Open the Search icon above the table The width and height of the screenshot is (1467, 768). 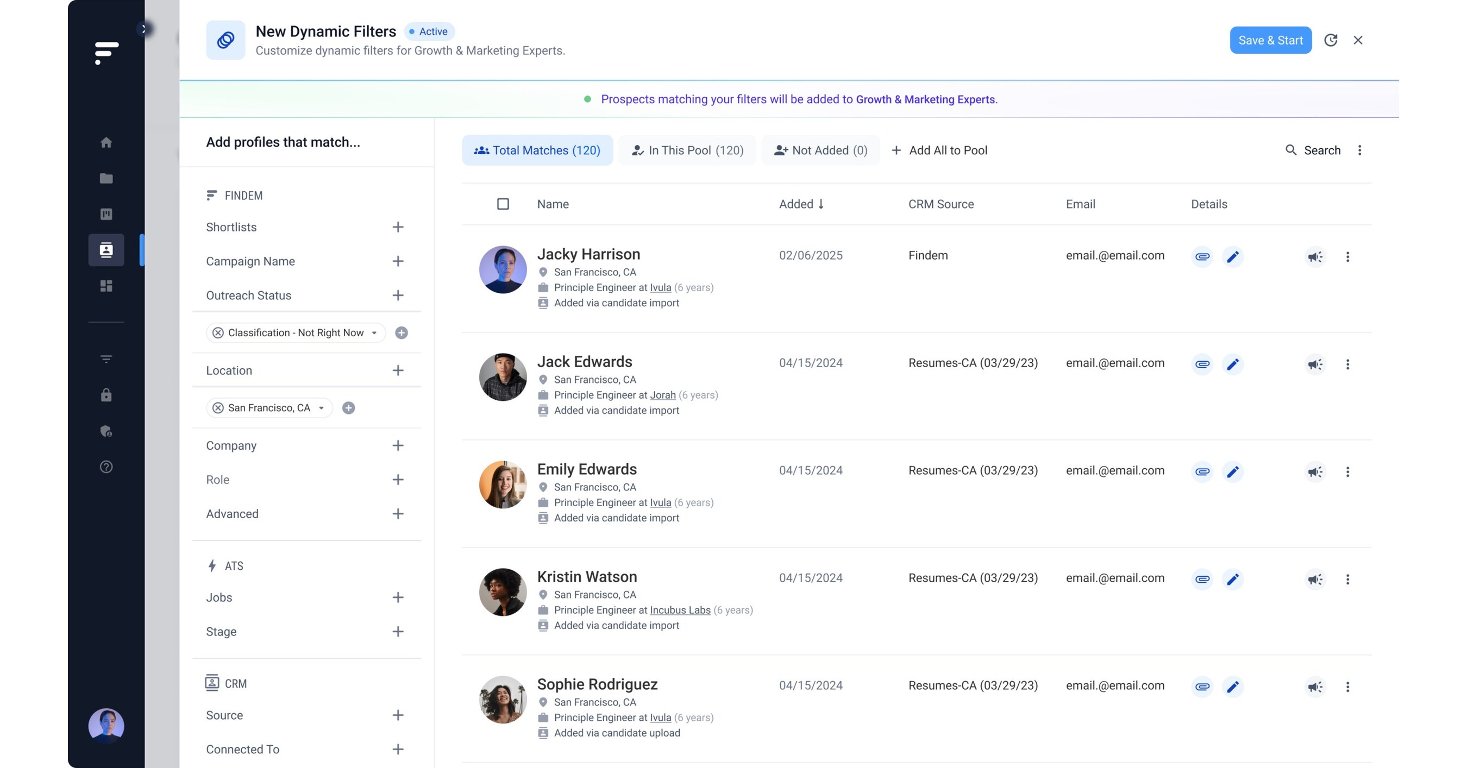pyautogui.click(x=1290, y=150)
